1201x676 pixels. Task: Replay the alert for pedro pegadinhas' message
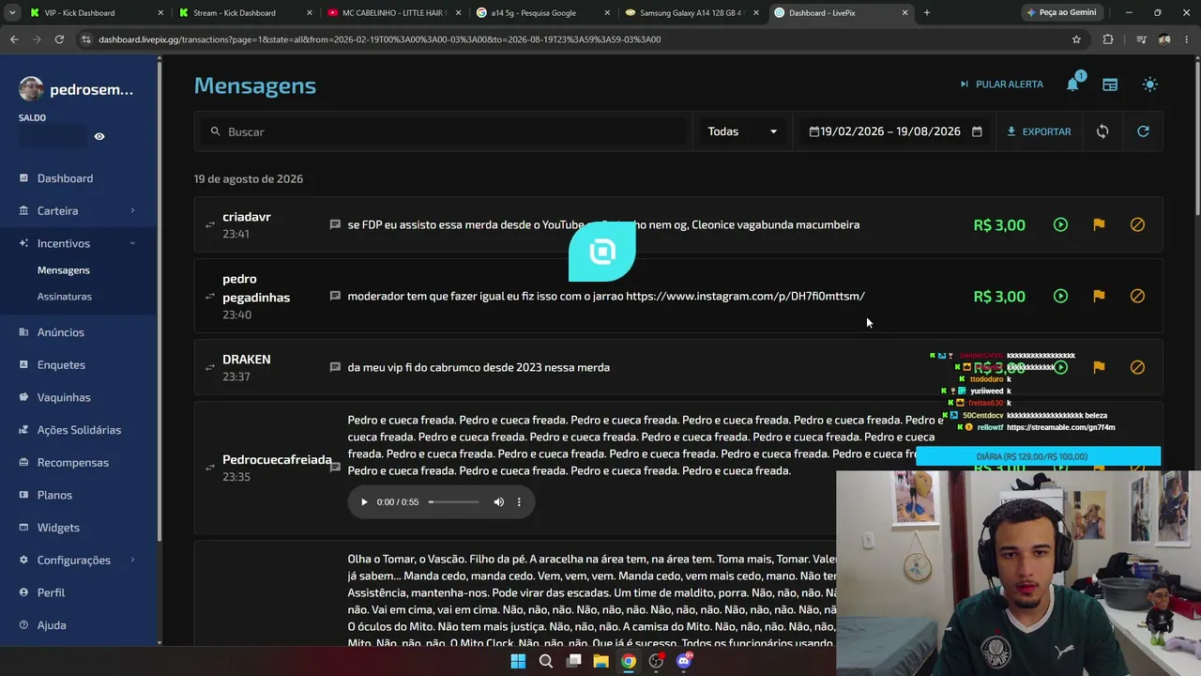pos(1060,296)
